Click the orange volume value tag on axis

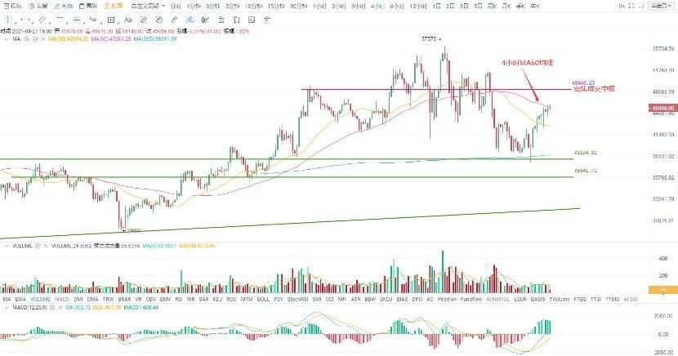pos(662,290)
